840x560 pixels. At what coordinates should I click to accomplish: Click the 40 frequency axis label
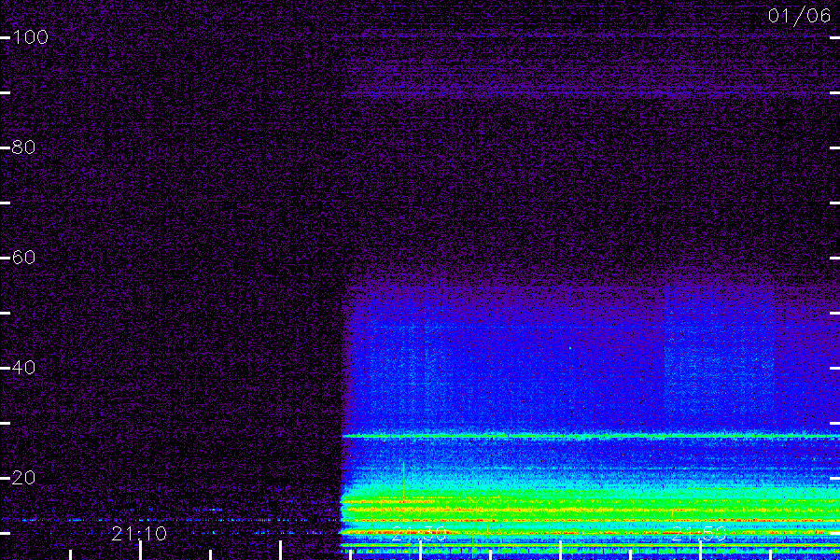click(x=23, y=367)
